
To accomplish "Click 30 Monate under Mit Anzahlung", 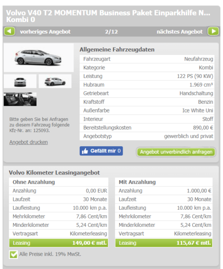I will 199,199.
